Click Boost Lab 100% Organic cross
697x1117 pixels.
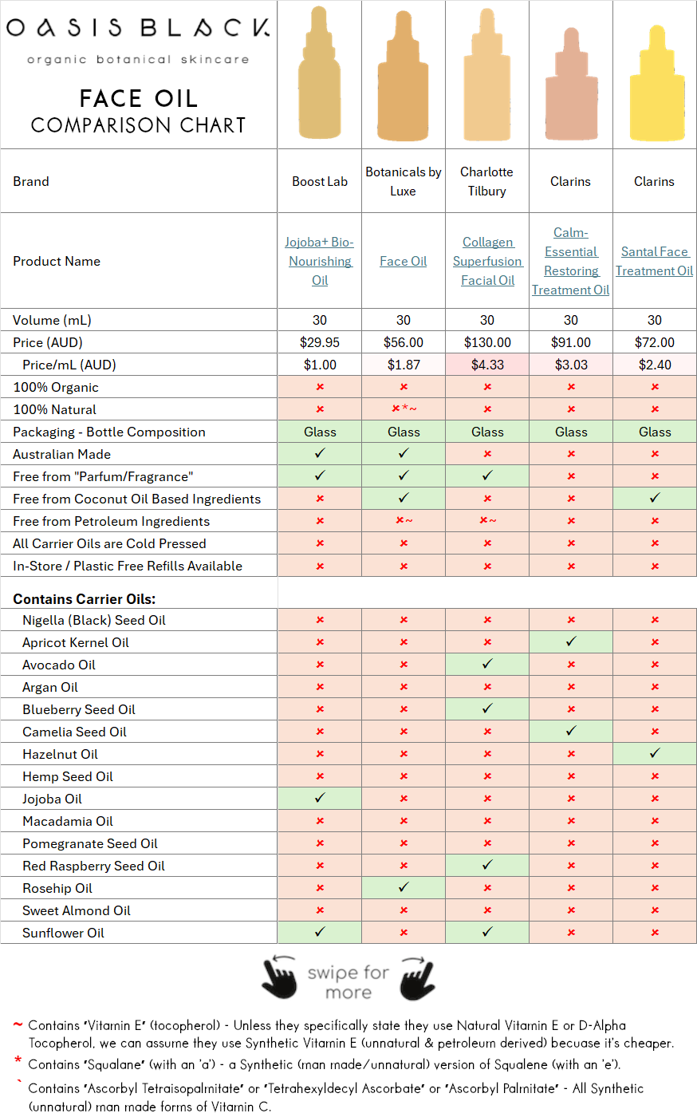coord(320,387)
